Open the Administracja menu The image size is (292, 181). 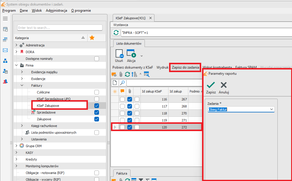pos(56,11)
